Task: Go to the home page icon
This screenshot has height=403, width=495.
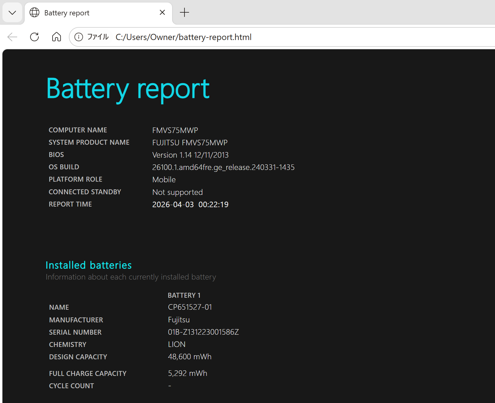Action: click(x=57, y=37)
